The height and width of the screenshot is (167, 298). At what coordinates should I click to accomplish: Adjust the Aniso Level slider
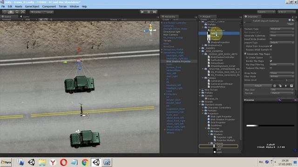(278, 80)
